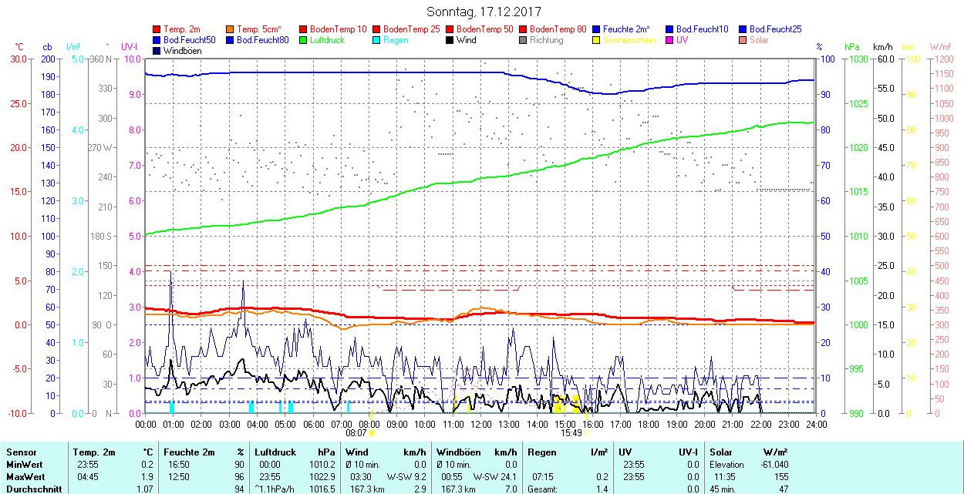The image size is (964, 494).
Task: Click the 12:00 tick on the time axis
Action: point(481,424)
